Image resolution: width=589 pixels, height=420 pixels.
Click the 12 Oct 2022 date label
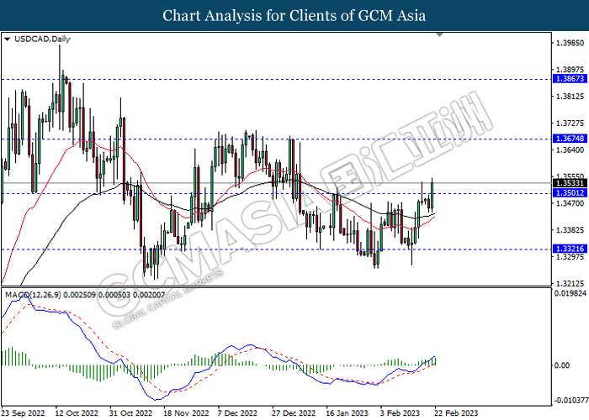pos(77,413)
